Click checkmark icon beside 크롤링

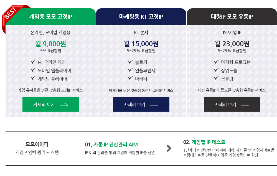tap(217, 78)
